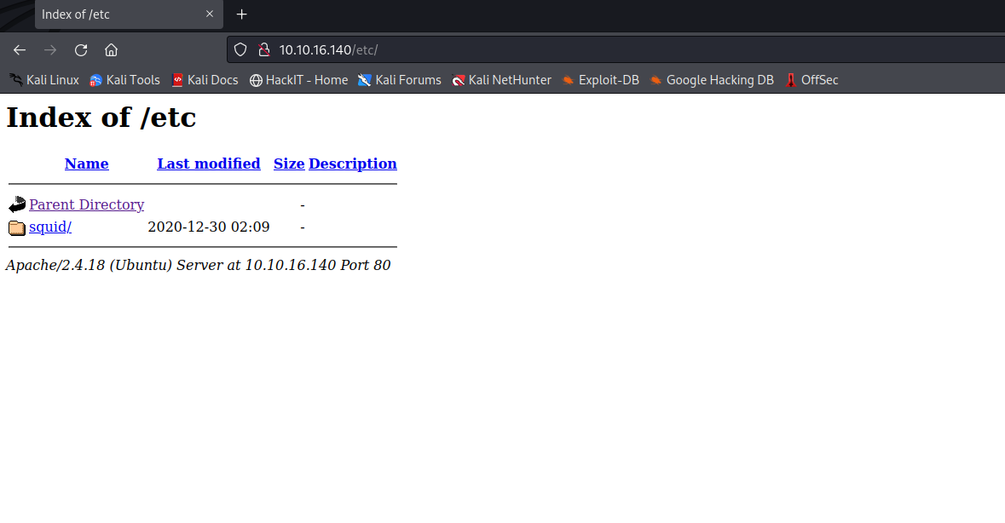Open the Parent Directory link
This screenshot has width=1005, height=523.
[87, 204]
